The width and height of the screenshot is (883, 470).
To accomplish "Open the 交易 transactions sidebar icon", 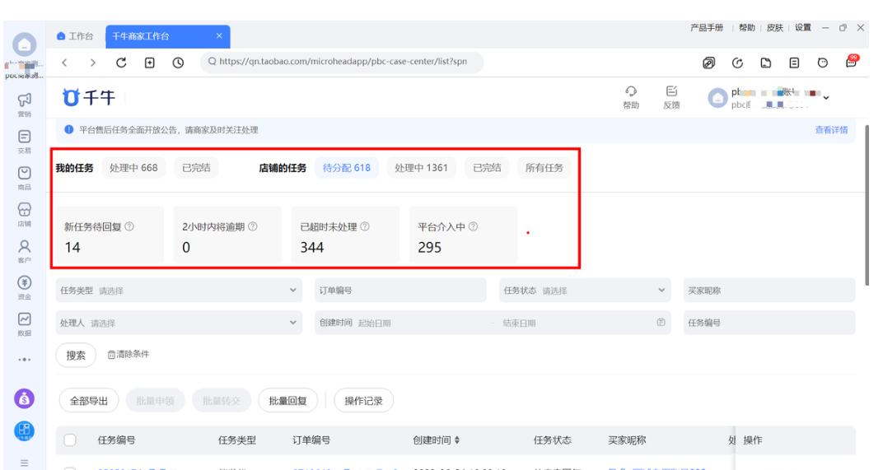I will click(24, 139).
